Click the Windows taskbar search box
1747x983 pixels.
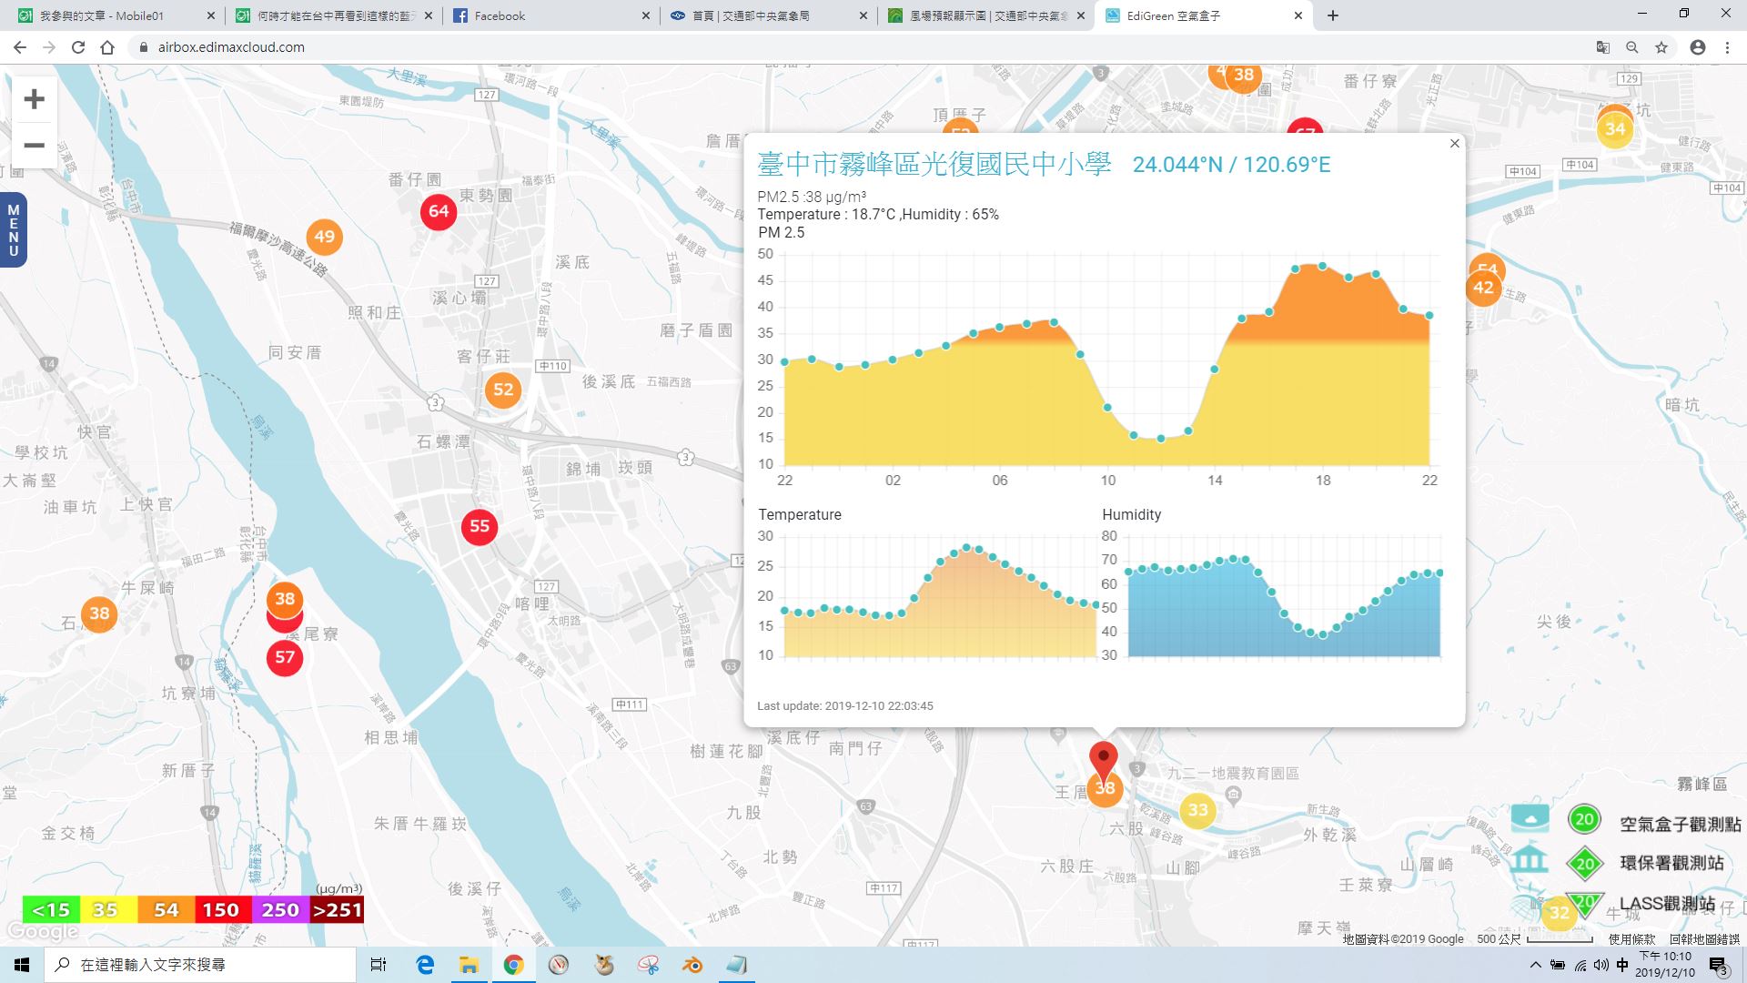coord(200,965)
